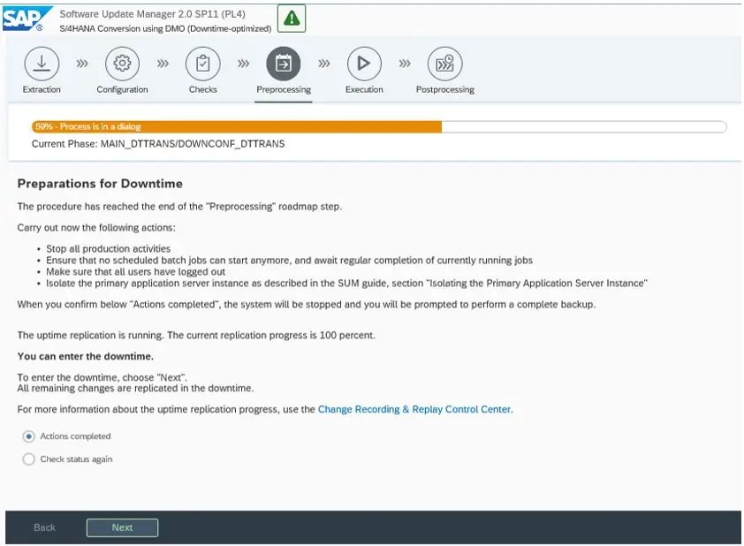Select the Execution play step icon

(364, 63)
